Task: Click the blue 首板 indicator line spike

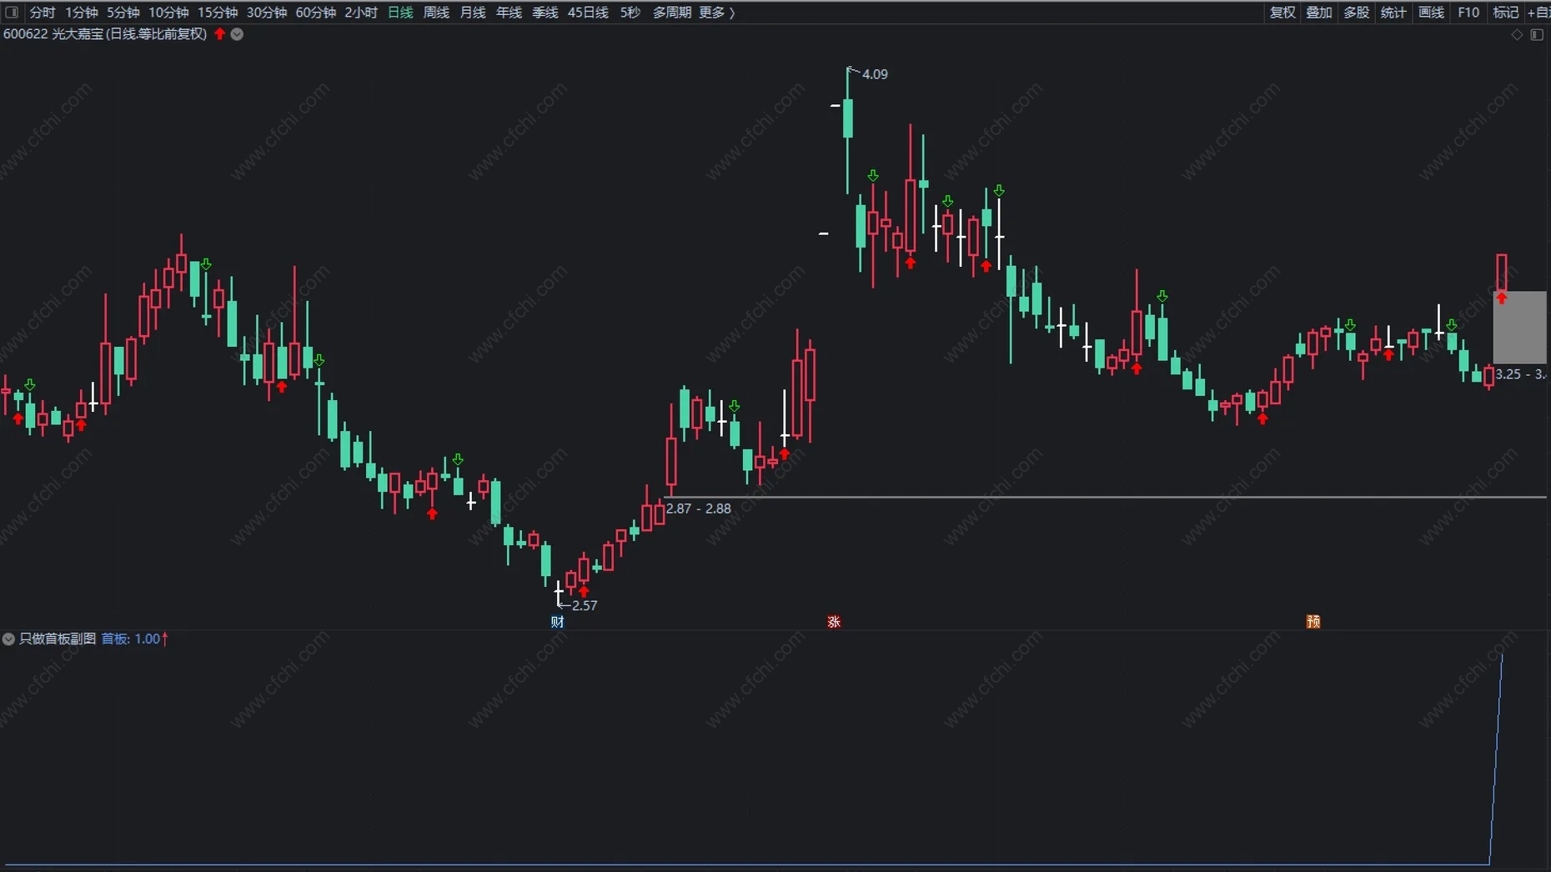Action: [x=1497, y=759]
